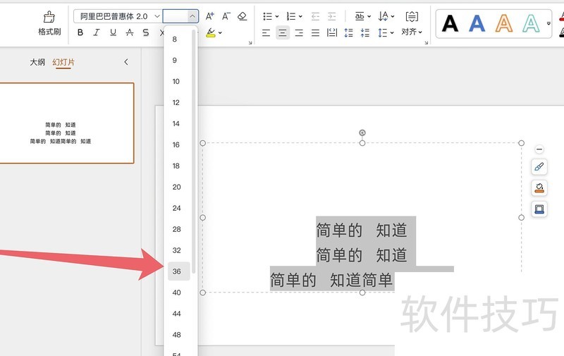
Task: Select the slide thumbnail in the panel
Action: [x=66, y=123]
